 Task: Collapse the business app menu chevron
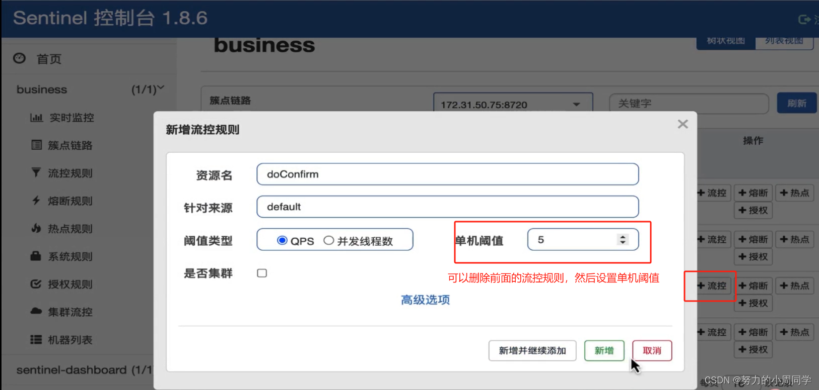(161, 88)
